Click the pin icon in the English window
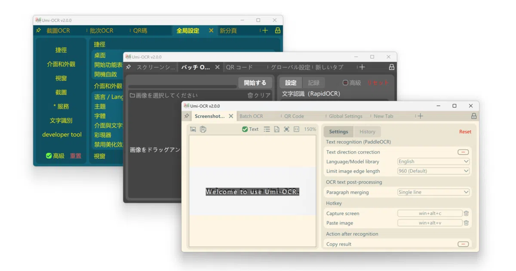The image size is (516, 271). [x=187, y=116]
